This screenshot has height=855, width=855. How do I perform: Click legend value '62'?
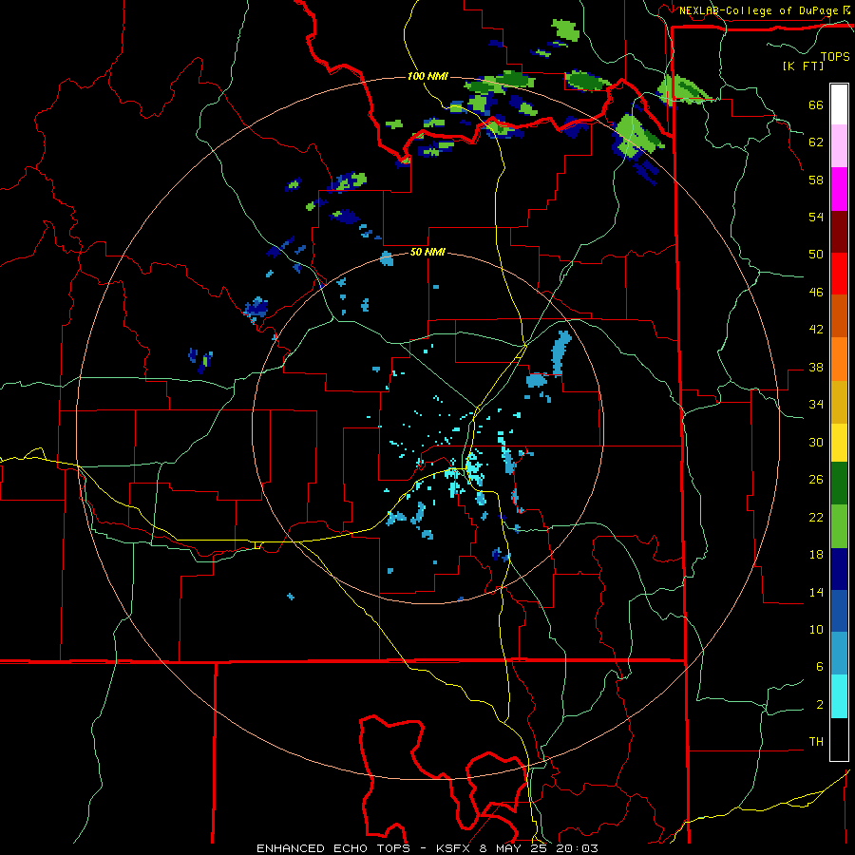coord(816,142)
